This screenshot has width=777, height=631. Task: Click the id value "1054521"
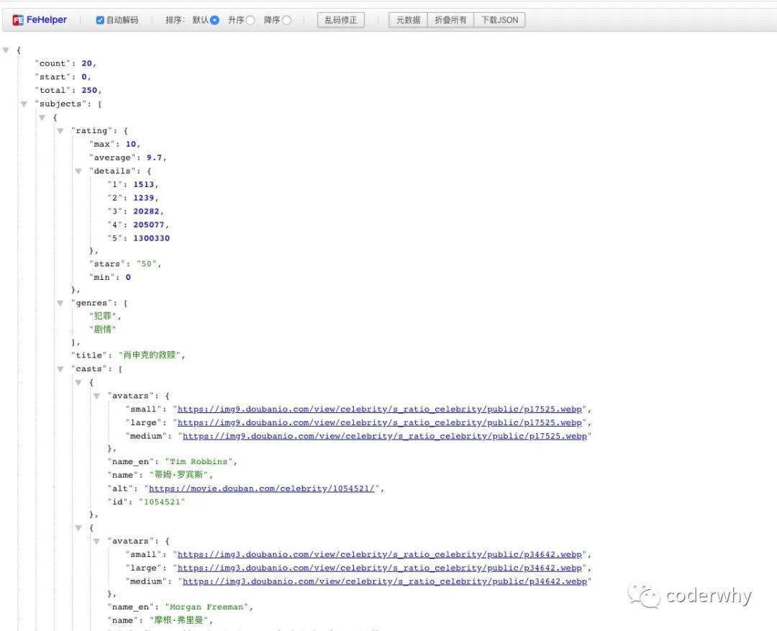[162, 501]
